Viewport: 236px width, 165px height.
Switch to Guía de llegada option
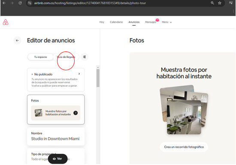point(66,57)
